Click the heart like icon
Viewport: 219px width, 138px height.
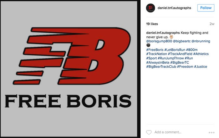(149, 132)
